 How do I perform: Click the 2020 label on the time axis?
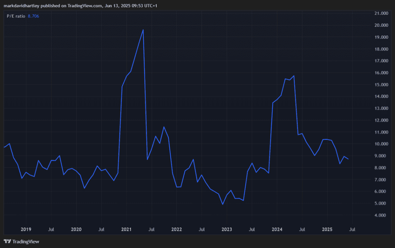click(x=76, y=229)
